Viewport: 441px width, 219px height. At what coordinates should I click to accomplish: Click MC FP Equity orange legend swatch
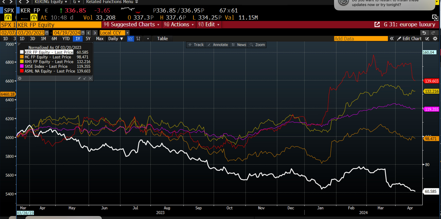pyautogui.click(x=22, y=57)
